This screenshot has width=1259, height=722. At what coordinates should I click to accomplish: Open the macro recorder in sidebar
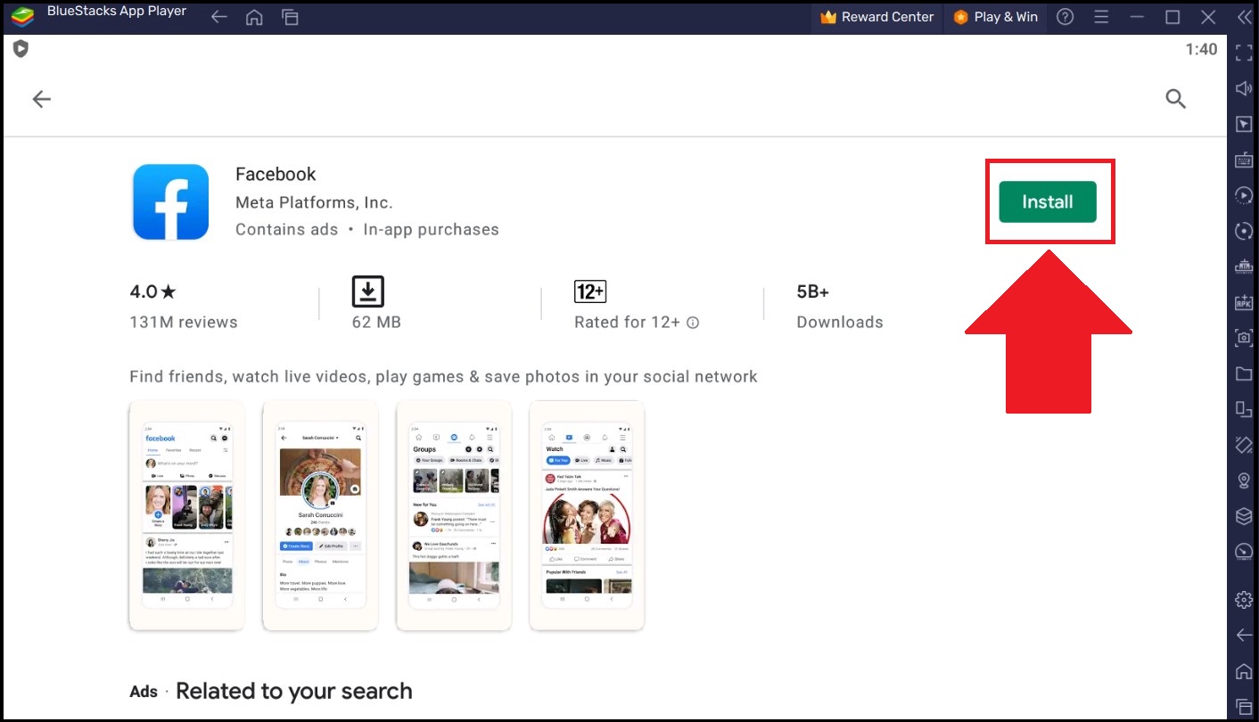tap(1244, 195)
